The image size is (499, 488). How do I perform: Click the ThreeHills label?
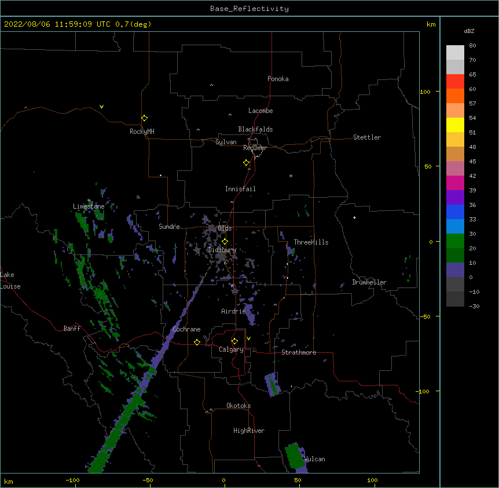[311, 242]
